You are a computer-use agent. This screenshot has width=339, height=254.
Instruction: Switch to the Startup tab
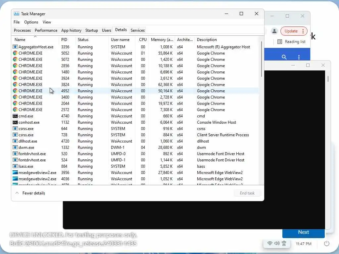92,30
